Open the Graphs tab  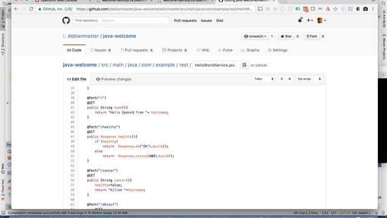[x=250, y=50]
